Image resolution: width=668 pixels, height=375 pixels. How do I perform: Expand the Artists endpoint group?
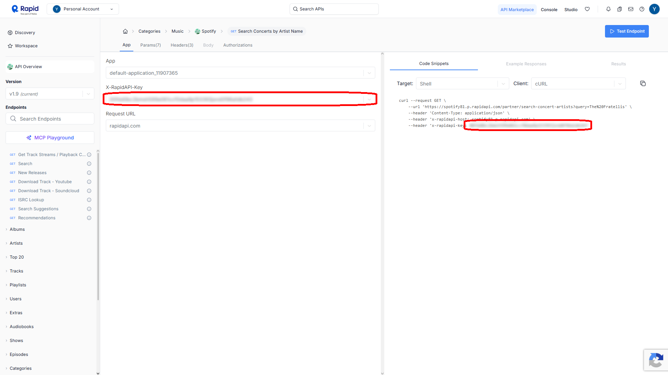[x=16, y=243]
